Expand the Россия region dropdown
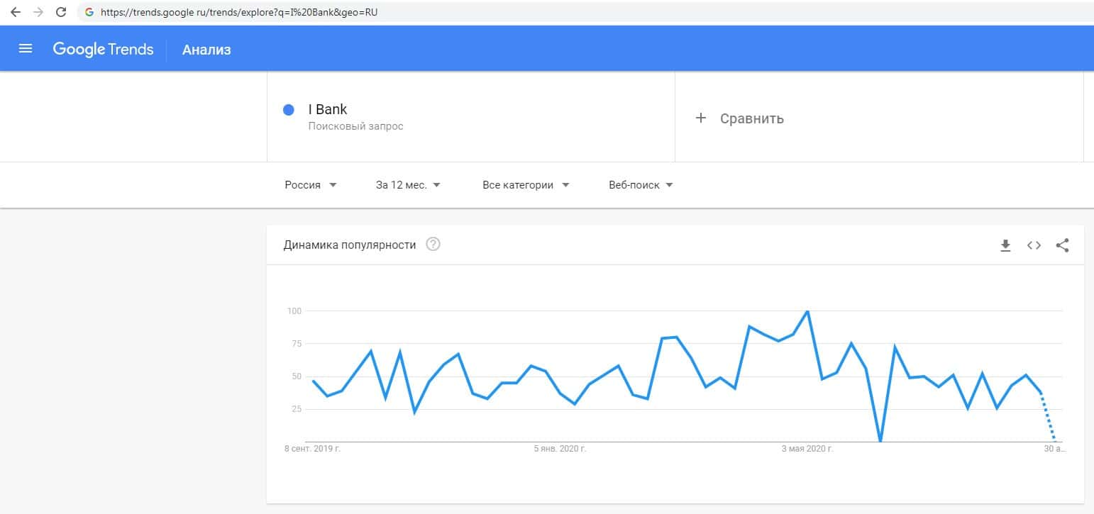The image size is (1094, 514). click(x=311, y=185)
